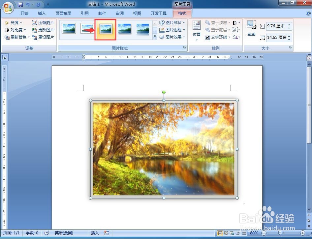Edit the width field 14.65 厘米
Image resolution: width=312 pixels, height=239 pixels.
click(276, 38)
